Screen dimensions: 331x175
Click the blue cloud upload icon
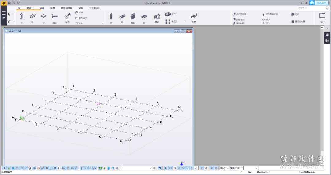[312, 3]
